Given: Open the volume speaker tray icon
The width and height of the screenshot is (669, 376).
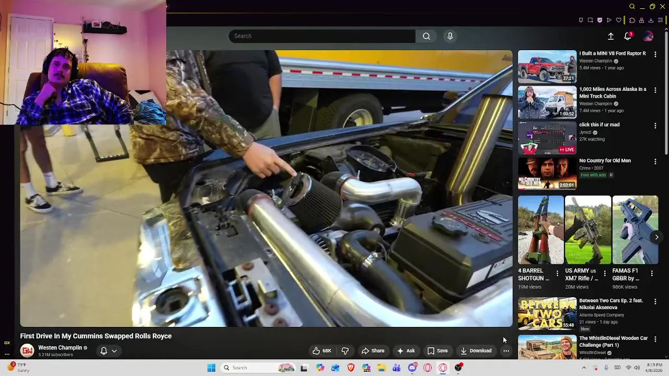Looking at the screenshot, I should pyautogui.click(x=637, y=368).
